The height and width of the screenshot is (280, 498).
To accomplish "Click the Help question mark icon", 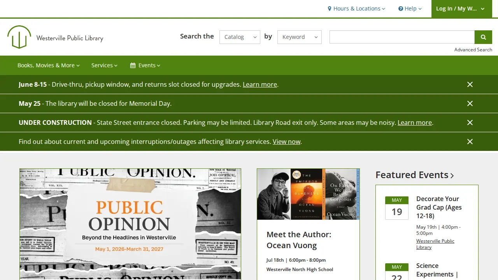I will click(x=401, y=9).
